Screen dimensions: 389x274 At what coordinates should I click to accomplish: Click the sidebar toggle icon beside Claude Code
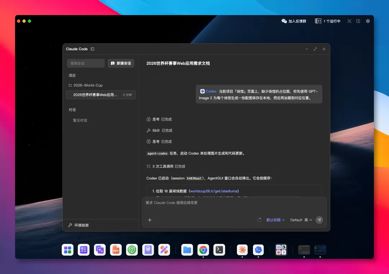[93, 49]
